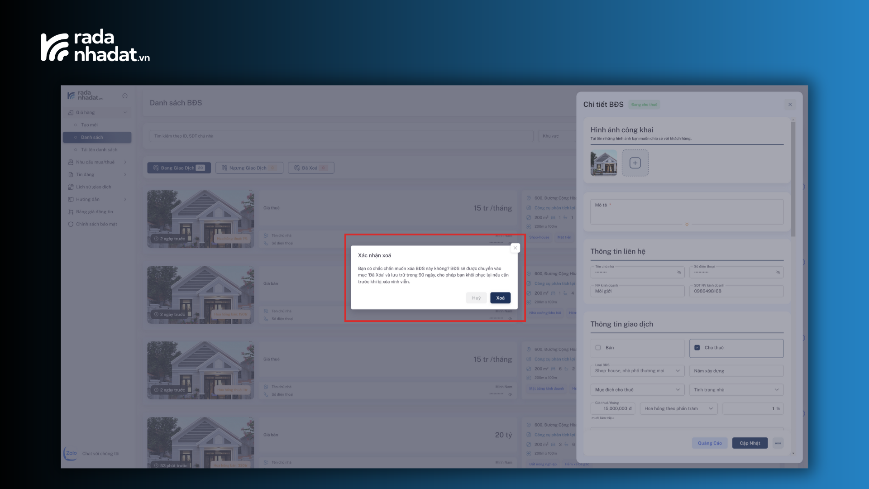Open the more options ellipsis button
The width and height of the screenshot is (869, 489).
[778, 443]
